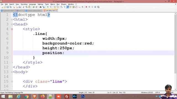Open the Encoding menu
The image size is (177, 99).
pos(24,4)
